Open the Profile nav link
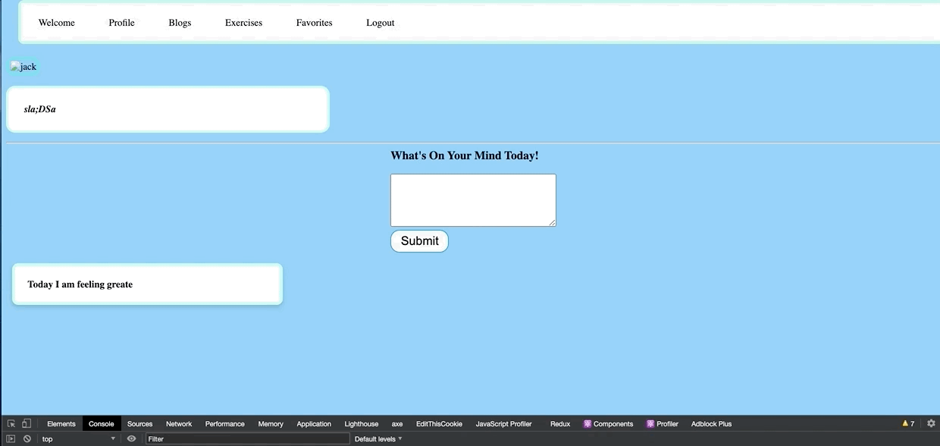 coord(121,23)
